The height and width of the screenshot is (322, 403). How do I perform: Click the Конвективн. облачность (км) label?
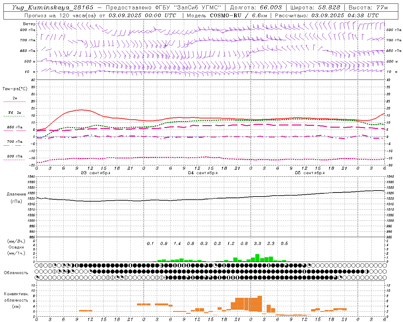pyautogui.click(x=16, y=300)
